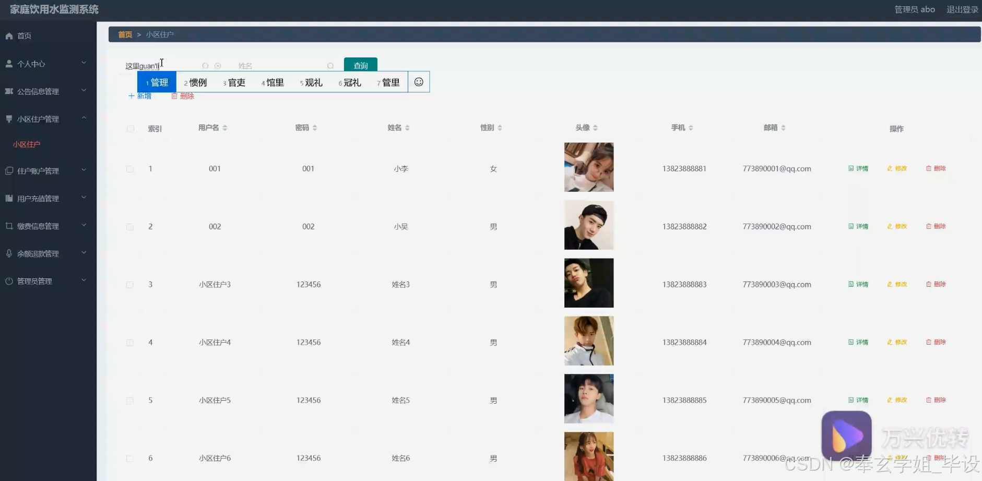Click the smiley emoji icon beside the tabs
The width and height of the screenshot is (982, 481).
[418, 81]
